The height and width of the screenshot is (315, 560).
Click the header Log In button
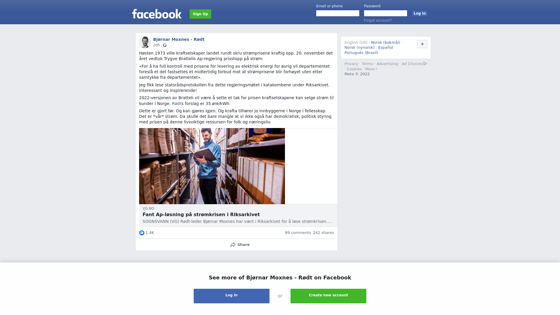coord(420,13)
